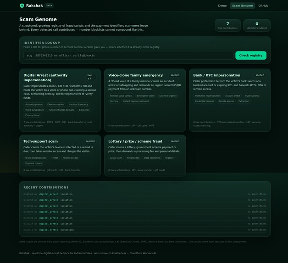This screenshot has height=263, width=288.
Task: Click the Rakshak shield logo icon
Action: pyautogui.click(x=22, y=6)
